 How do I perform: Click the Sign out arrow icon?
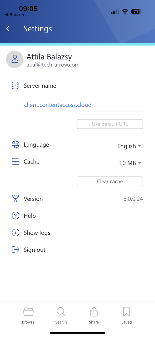pyautogui.click(x=16, y=249)
